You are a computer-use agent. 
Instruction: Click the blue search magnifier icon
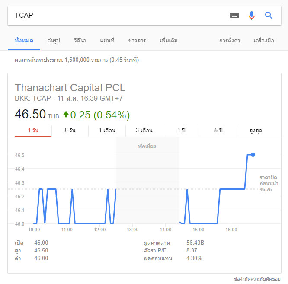point(269,16)
